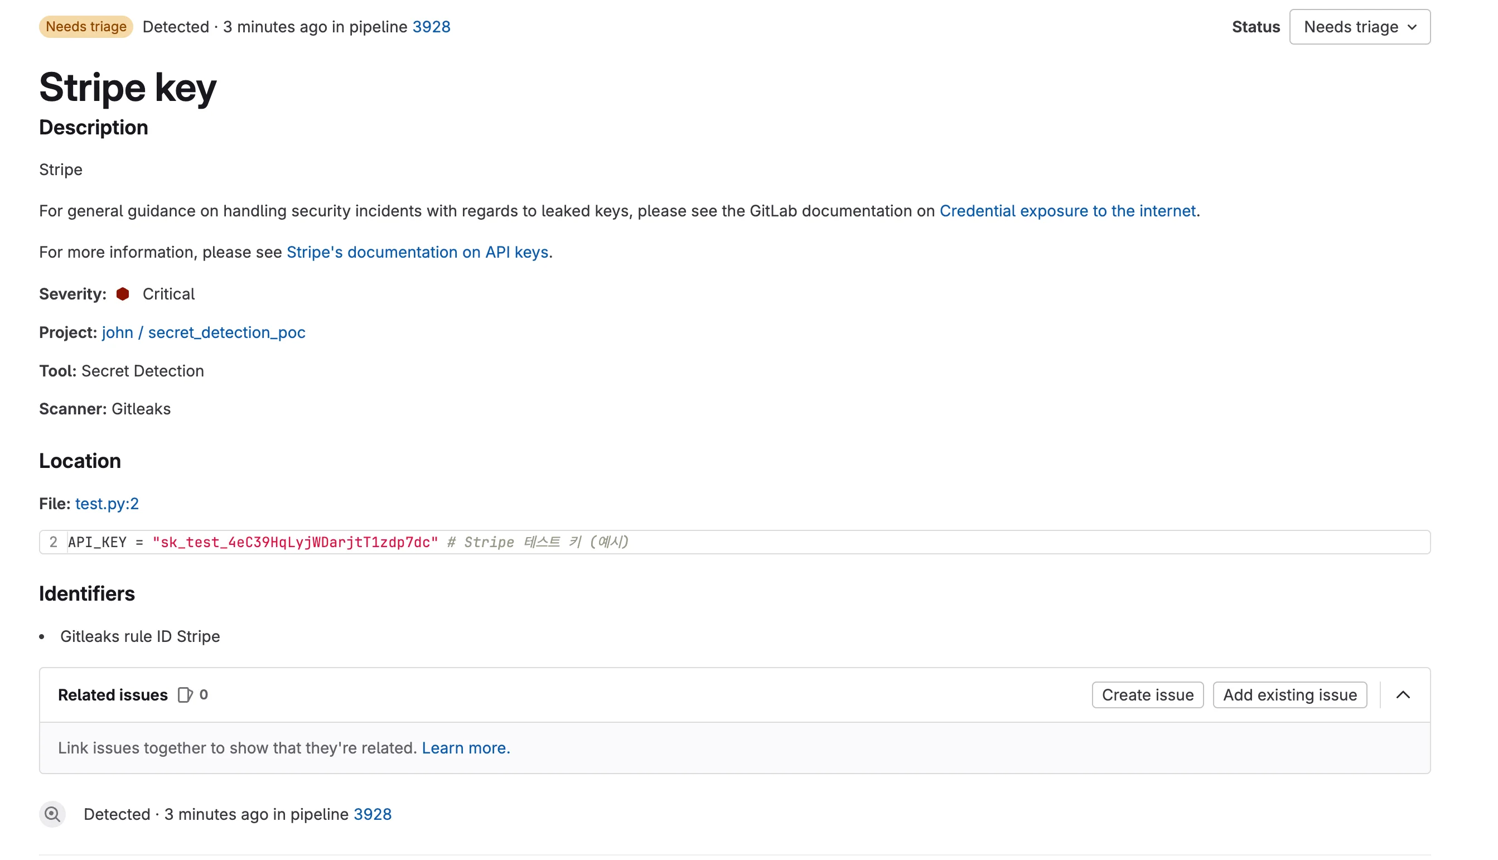Click line number 2 in code snippet
Viewport: 1498px width, 860px height.
53,542
